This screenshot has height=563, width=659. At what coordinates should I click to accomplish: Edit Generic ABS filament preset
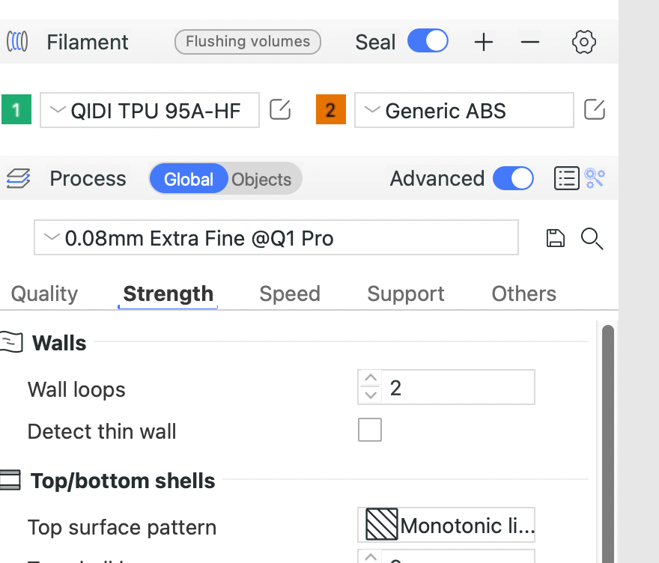(x=594, y=110)
